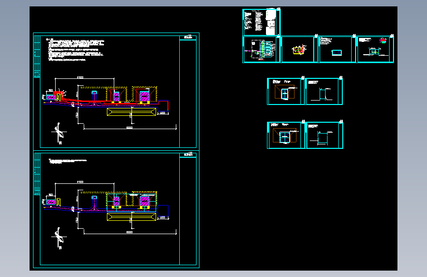This screenshot has height=277, width=427.
Task: Click the title block label of the lower sheet
Action: (188, 155)
